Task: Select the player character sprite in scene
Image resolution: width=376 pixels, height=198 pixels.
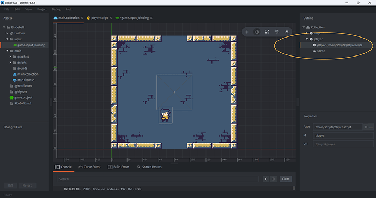Action: point(166,115)
